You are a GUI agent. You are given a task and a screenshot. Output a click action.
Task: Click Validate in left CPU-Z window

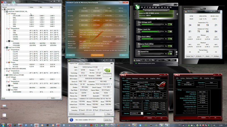(150, 118)
